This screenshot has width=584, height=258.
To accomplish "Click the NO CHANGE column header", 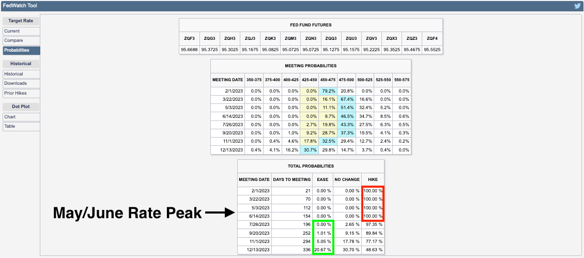I will pyautogui.click(x=347, y=180).
